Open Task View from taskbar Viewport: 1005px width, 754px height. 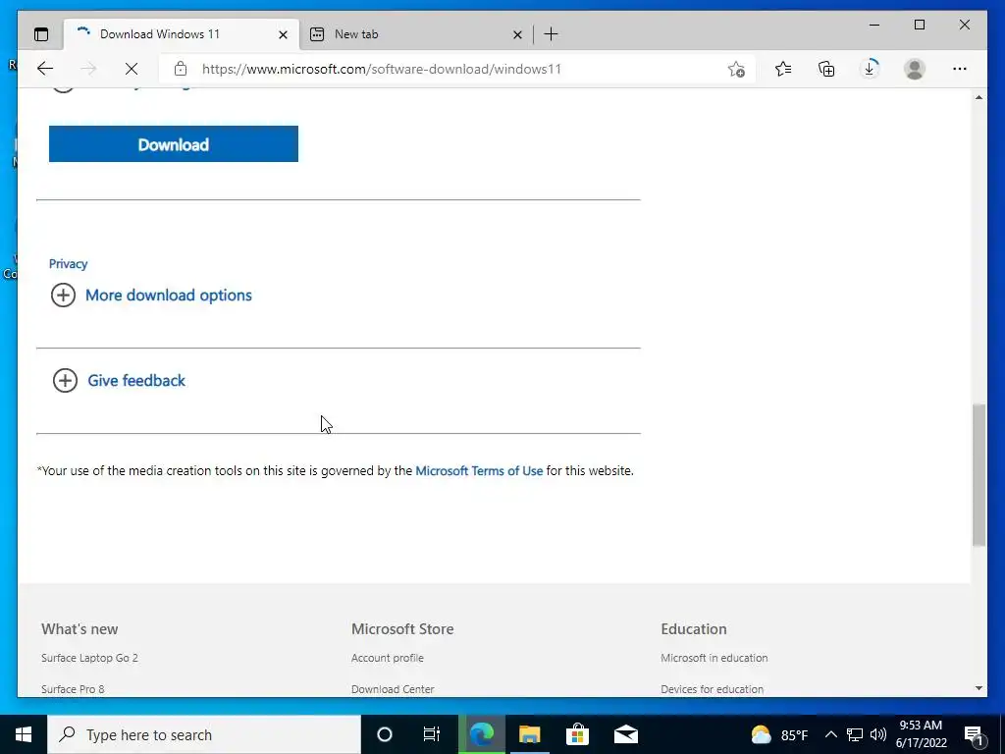point(432,734)
